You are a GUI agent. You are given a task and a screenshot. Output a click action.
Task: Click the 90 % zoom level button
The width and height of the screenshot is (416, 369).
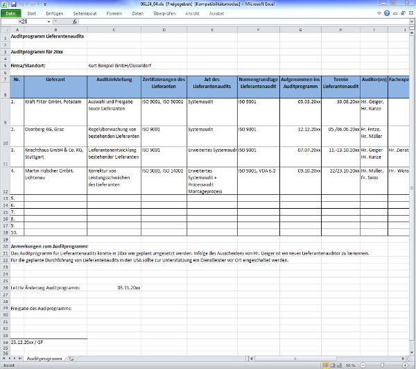tap(350, 365)
